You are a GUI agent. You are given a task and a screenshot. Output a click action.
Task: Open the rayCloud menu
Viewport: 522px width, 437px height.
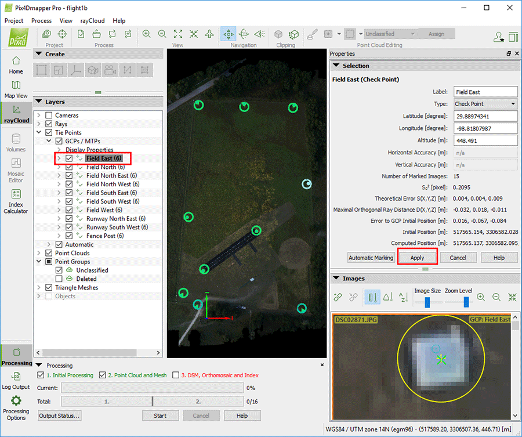tap(92, 21)
